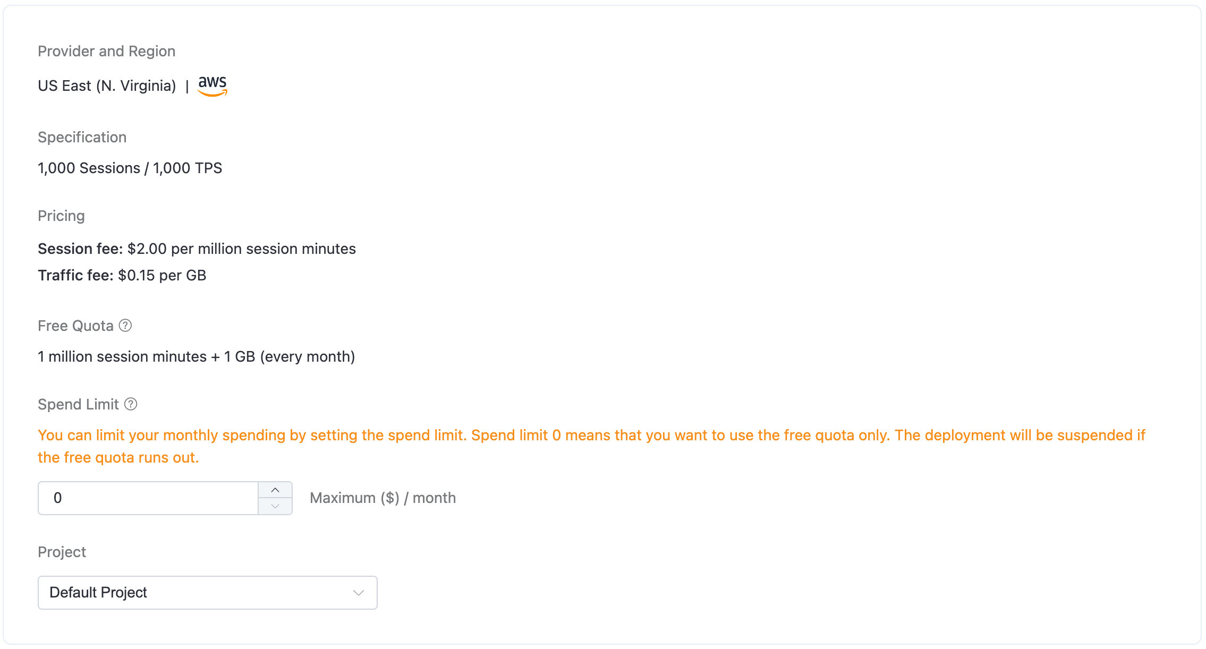Click the AWS provider logo
The image size is (1206, 649).
click(x=213, y=86)
